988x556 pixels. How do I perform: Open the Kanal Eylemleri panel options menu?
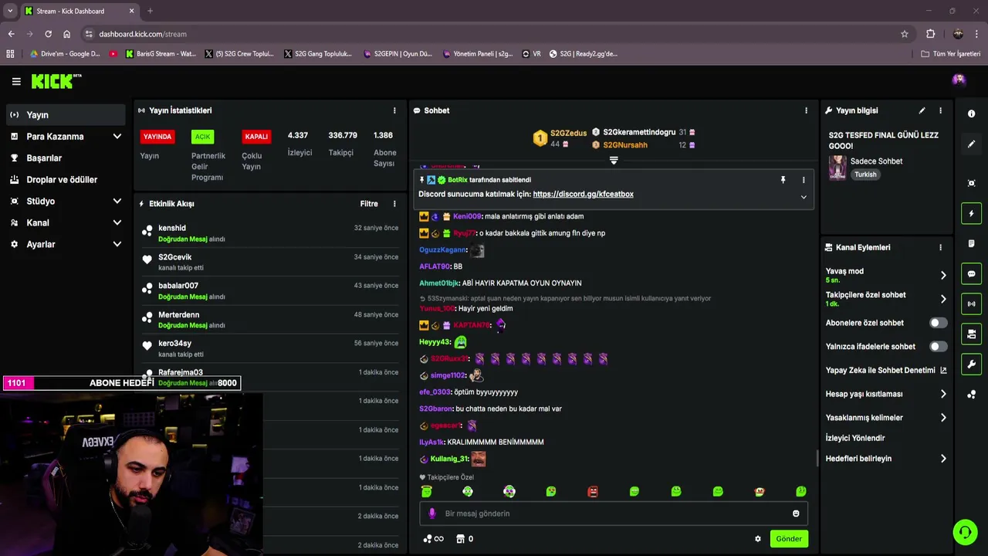point(940,247)
